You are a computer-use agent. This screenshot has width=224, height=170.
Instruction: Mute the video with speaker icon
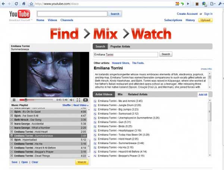tap(72, 100)
